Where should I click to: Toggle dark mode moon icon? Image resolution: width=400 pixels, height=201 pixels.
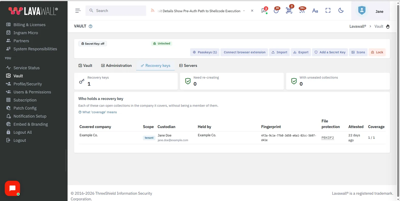341,10
